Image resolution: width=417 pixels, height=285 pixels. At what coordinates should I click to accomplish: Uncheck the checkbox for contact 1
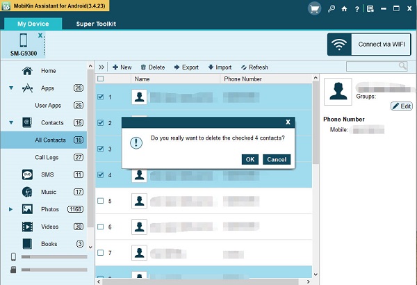[101, 97]
